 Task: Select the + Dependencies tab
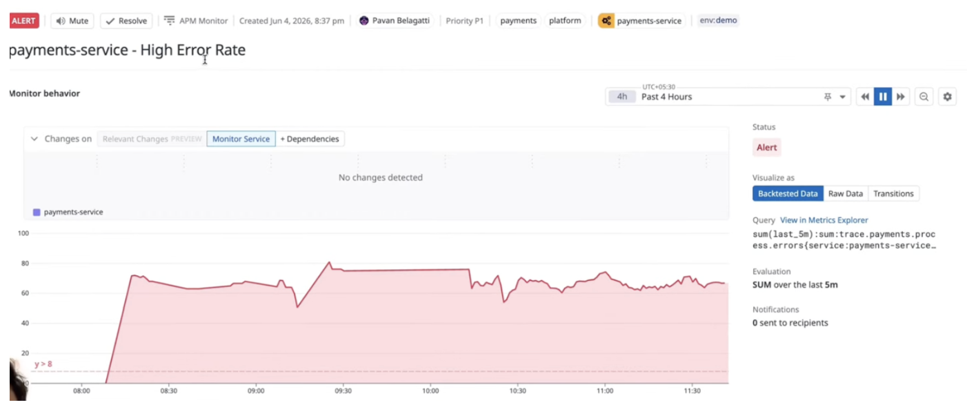pyautogui.click(x=310, y=139)
